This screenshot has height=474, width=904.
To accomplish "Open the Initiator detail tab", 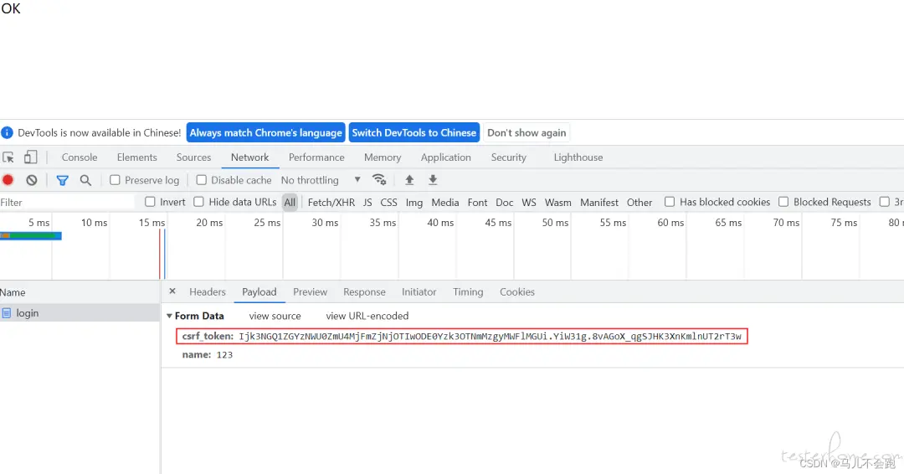I will coord(419,291).
